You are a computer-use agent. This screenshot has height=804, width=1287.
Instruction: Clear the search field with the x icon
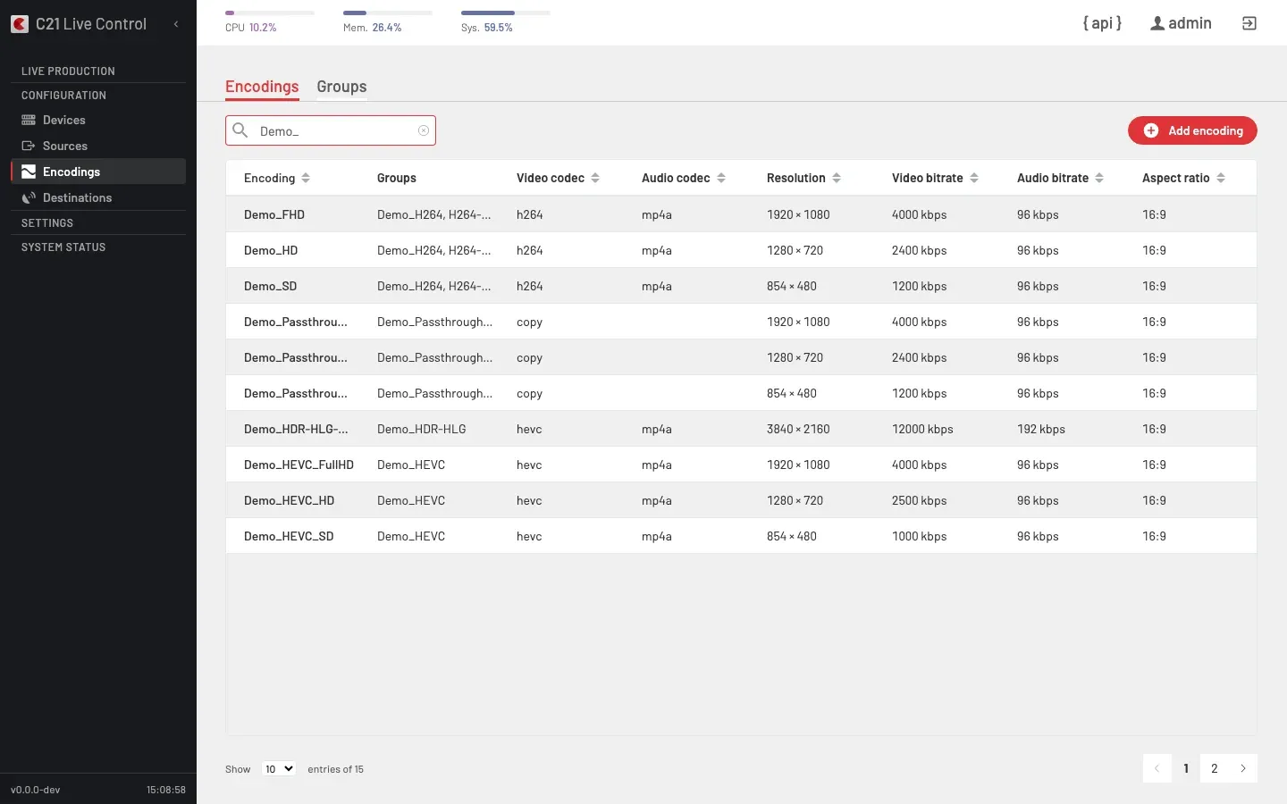click(424, 130)
